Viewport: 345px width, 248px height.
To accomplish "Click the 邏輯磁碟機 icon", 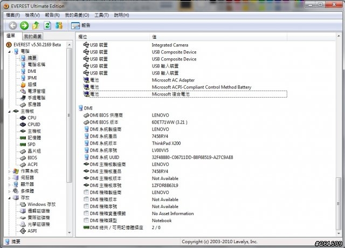I will pos(23,211).
